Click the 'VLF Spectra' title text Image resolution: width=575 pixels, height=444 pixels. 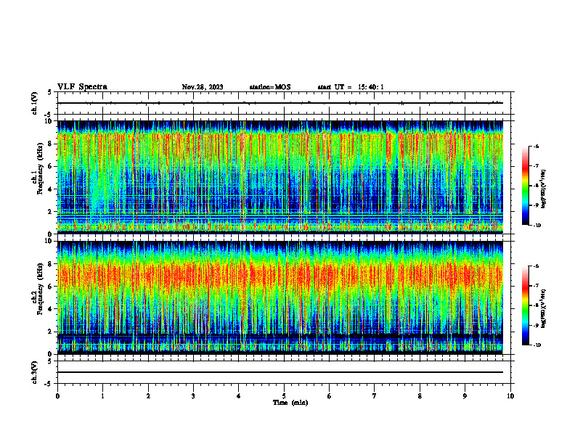tap(82, 87)
